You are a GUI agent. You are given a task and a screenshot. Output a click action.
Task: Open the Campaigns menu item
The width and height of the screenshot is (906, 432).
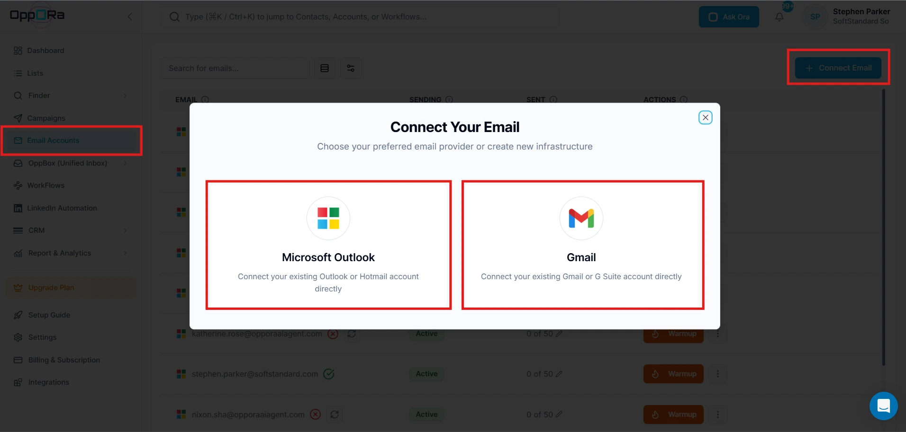tap(46, 118)
